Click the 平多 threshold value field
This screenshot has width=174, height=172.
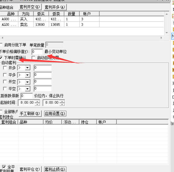coord(43,75)
